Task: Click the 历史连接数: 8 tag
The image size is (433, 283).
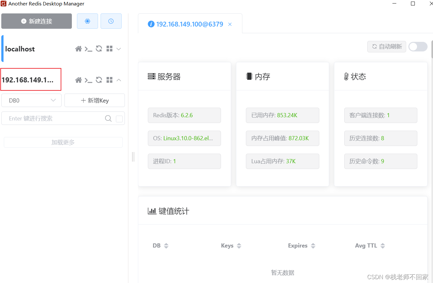Action: click(381, 138)
